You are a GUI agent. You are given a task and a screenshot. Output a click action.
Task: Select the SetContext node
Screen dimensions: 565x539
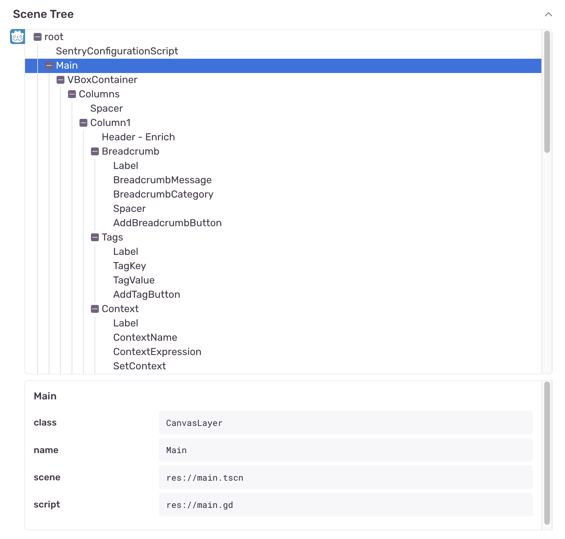point(139,366)
